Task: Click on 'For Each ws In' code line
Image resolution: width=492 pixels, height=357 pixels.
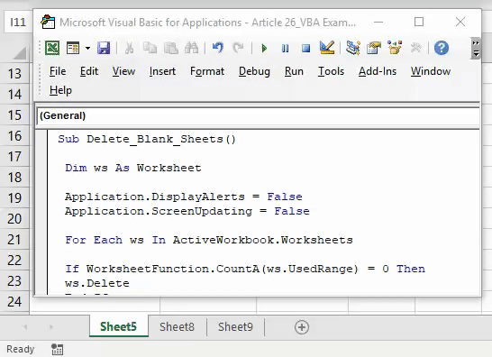Action: (x=209, y=240)
